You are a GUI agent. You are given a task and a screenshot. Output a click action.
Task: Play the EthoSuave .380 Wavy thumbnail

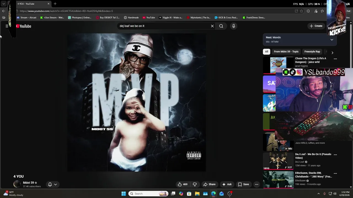278,180
